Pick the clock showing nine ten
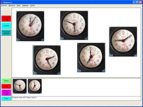This screenshot has width=143, height=107. point(123,41)
